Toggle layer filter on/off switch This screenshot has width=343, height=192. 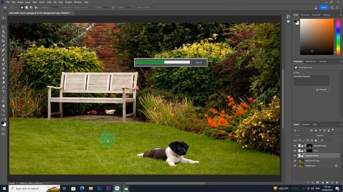tap(333, 130)
